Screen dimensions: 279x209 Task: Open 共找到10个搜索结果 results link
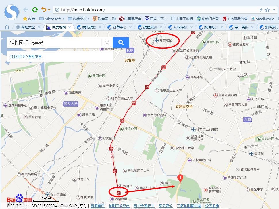tap(26, 57)
